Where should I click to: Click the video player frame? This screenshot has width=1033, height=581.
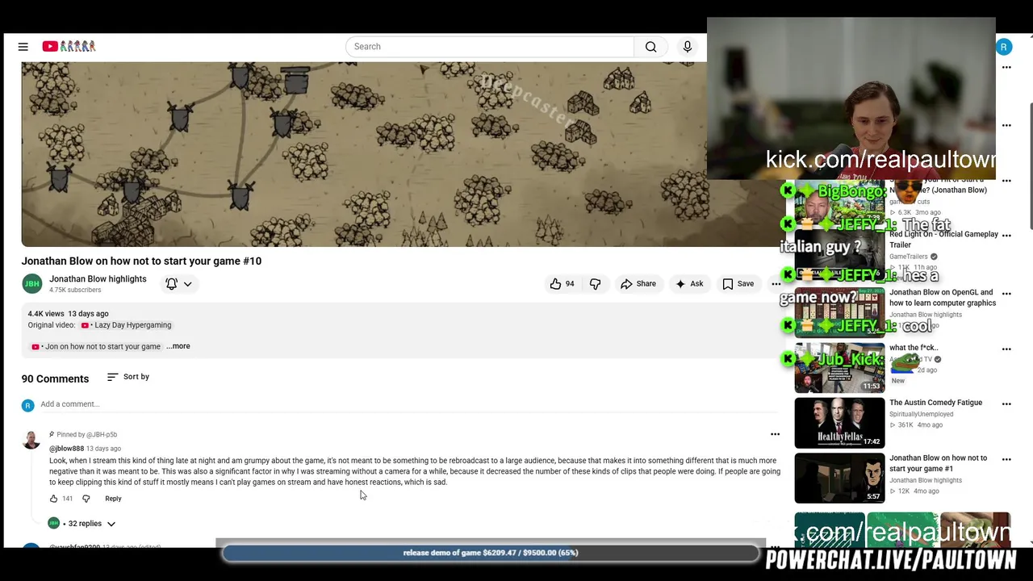pos(363,154)
